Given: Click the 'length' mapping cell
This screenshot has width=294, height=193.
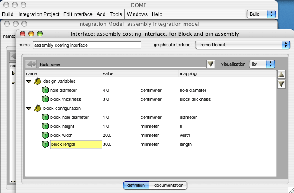Looking at the screenshot, I should coord(185,144).
